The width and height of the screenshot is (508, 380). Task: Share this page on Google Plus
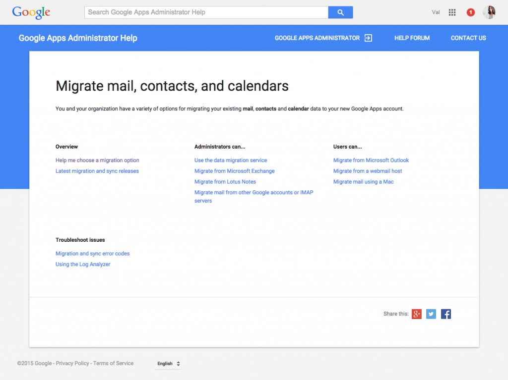point(417,314)
